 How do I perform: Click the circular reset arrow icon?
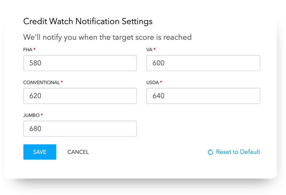211,152
